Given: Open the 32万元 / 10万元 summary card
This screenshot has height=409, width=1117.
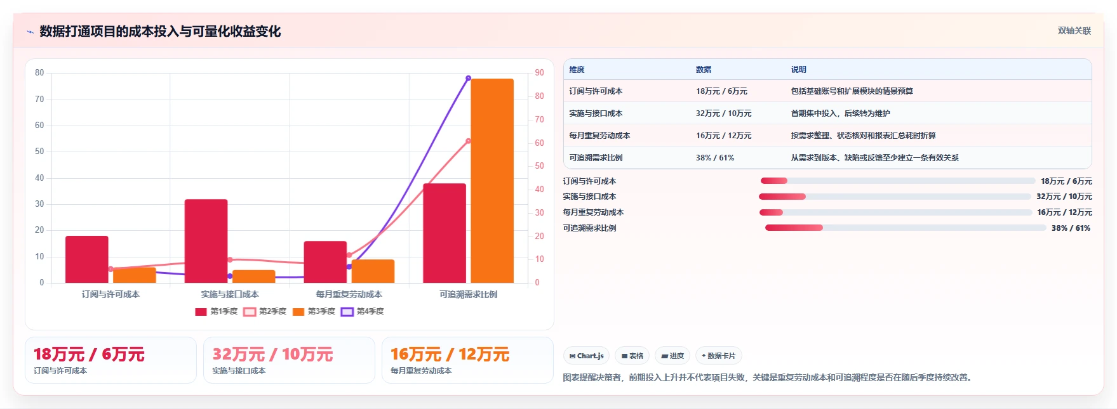Looking at the screenshot, I should [289, 360].
